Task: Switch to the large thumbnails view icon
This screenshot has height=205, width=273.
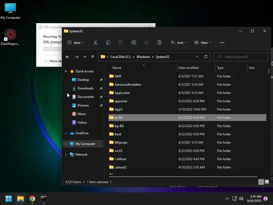Action: [x=267, y=182]
